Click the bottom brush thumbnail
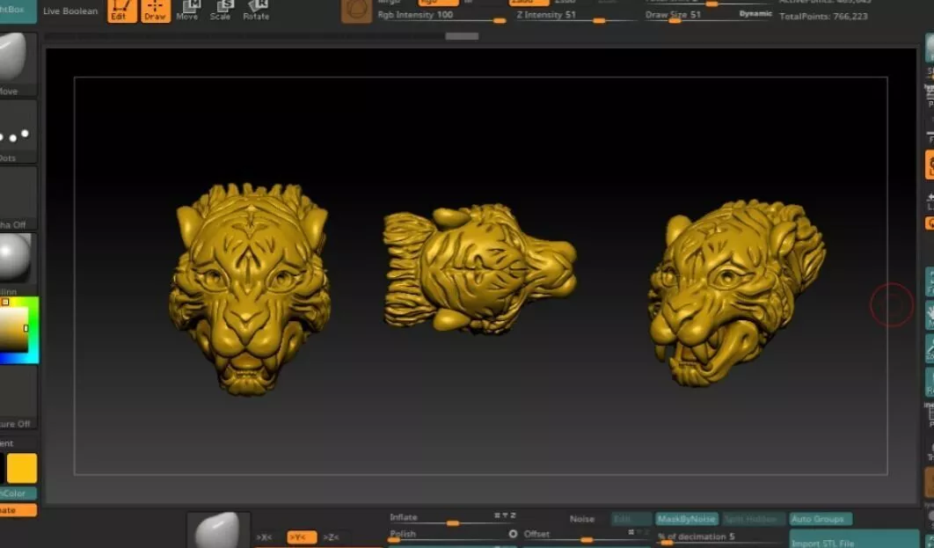This screenshot has width=934, height=548. click(x=219, y=530)
